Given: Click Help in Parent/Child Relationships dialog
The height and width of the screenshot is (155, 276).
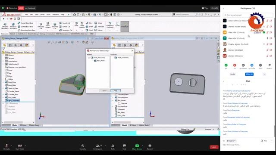Looking at the screenshot, I should tap(116, 91).
